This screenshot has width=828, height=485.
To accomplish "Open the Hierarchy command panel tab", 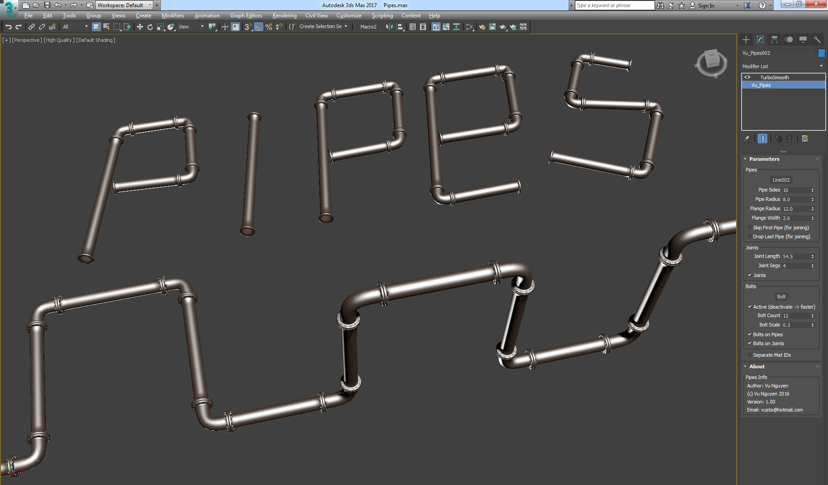I will click(774, 40).
